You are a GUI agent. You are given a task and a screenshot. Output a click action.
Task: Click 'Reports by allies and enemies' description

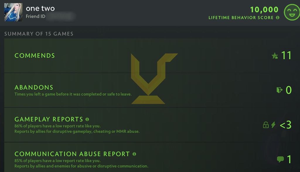(x=81, y=166)
